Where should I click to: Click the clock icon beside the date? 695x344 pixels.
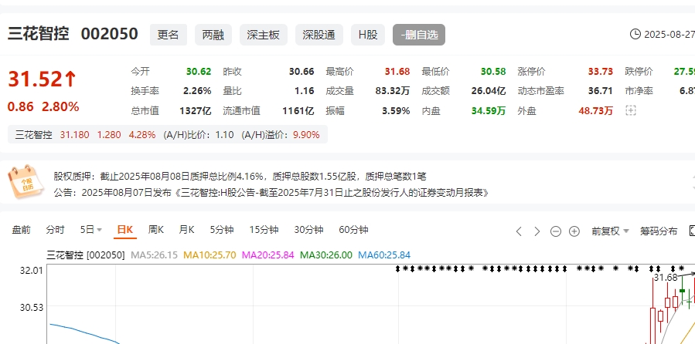(635, 35)
